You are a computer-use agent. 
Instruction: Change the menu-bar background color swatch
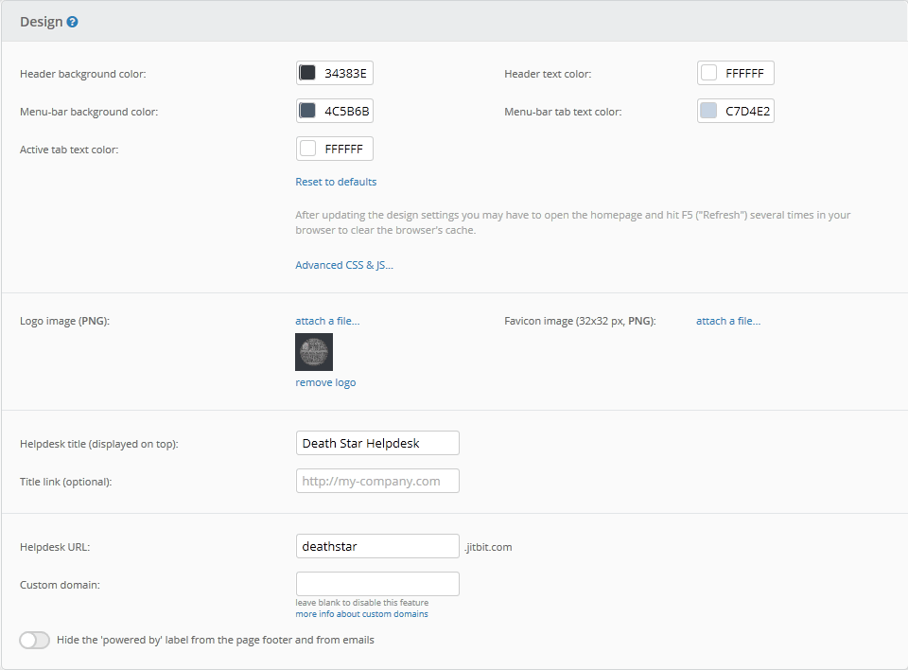click(x=307, y=110)
